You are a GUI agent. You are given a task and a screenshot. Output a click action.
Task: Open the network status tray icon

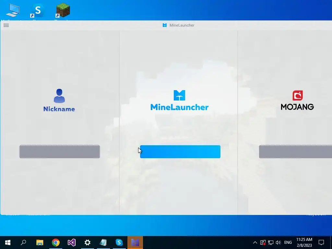[271, 243]
